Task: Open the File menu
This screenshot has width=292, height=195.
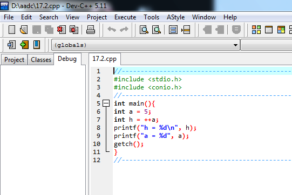Action: coord(9,17)
